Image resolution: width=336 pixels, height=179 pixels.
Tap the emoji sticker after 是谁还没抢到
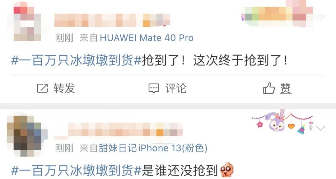point(227,170)
